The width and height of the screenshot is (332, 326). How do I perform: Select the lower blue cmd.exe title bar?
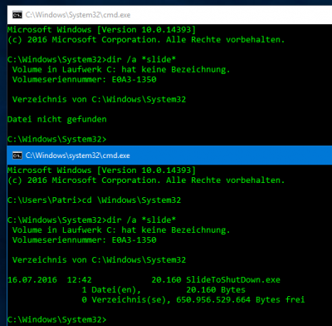(x=169, y=156)
